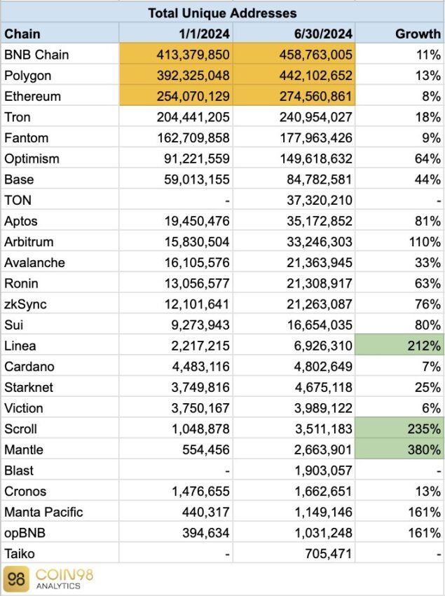Click Optimism's 149,618,632 address count
The height and width of the screenshot is (596, 445).
pyautogui.click(x=316, y=158)
